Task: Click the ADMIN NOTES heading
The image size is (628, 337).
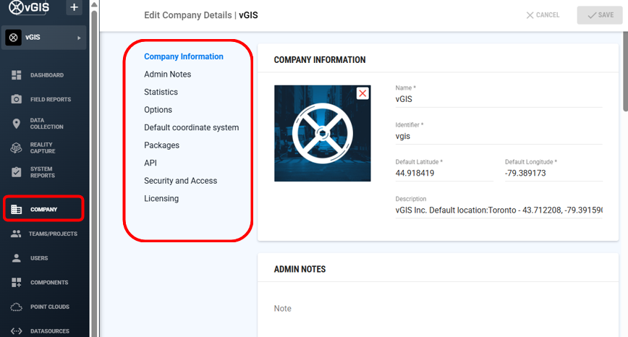Action: click(300, 269)
